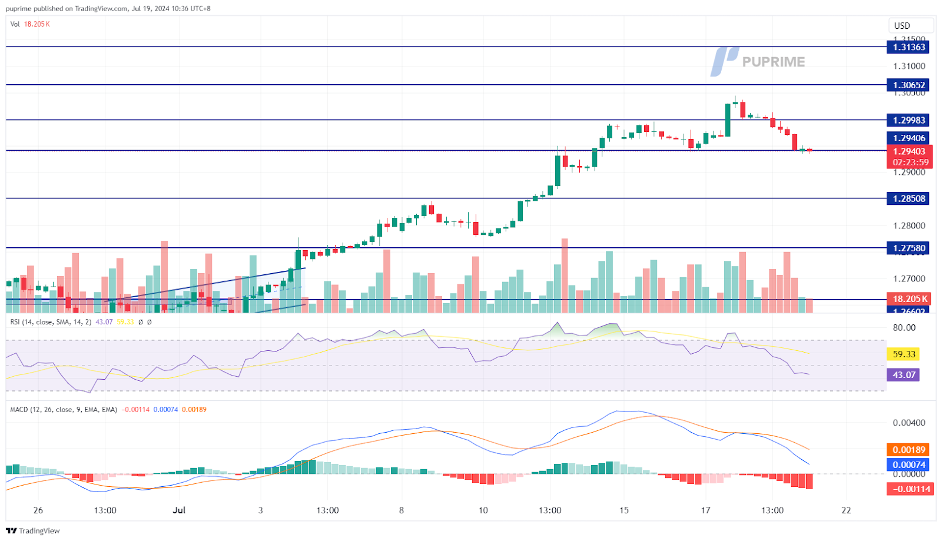The height and width of the screenshot is (541, 942).
Task: Click the 13:00 label between 26 and Jul
Action: pyautogui.click(x=105, y=510)
